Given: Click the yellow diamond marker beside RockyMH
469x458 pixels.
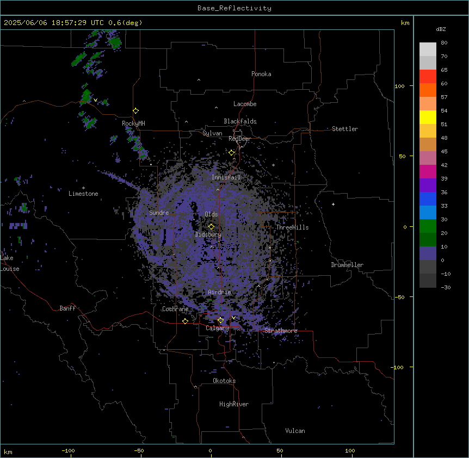Looking at the screenshot, I should (x=136, y=111).
